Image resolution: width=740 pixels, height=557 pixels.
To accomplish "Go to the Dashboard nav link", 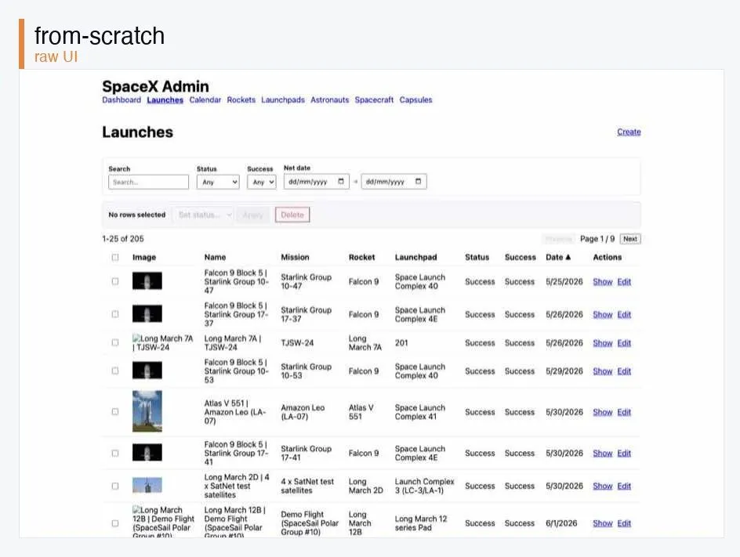I will (x=122, y=100).
